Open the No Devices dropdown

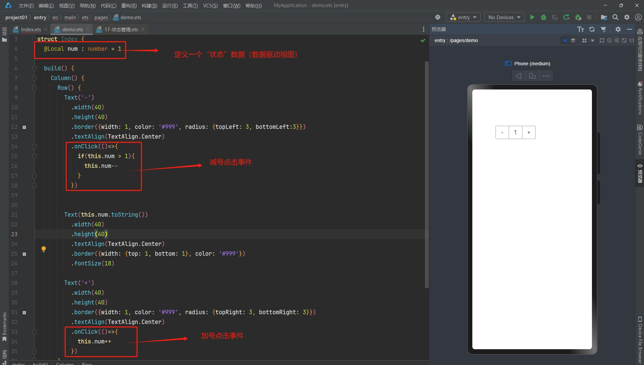coord(504,17)
